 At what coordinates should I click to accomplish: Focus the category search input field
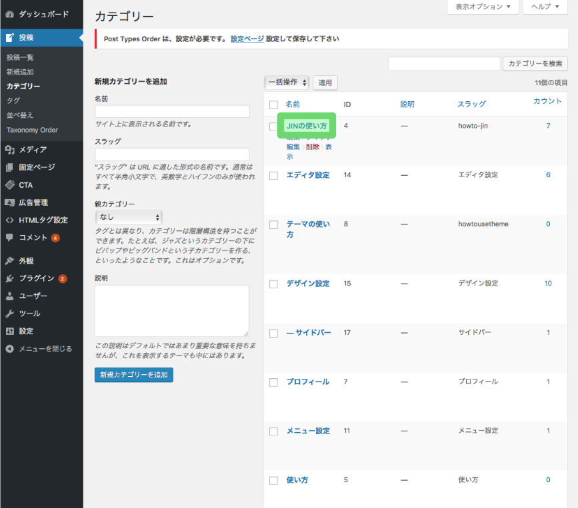click(x=445, y=64)
